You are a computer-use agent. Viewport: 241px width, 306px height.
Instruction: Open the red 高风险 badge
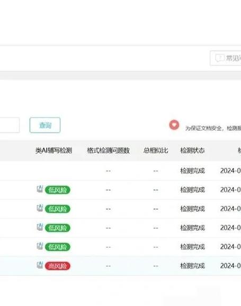tap(57, 266)
